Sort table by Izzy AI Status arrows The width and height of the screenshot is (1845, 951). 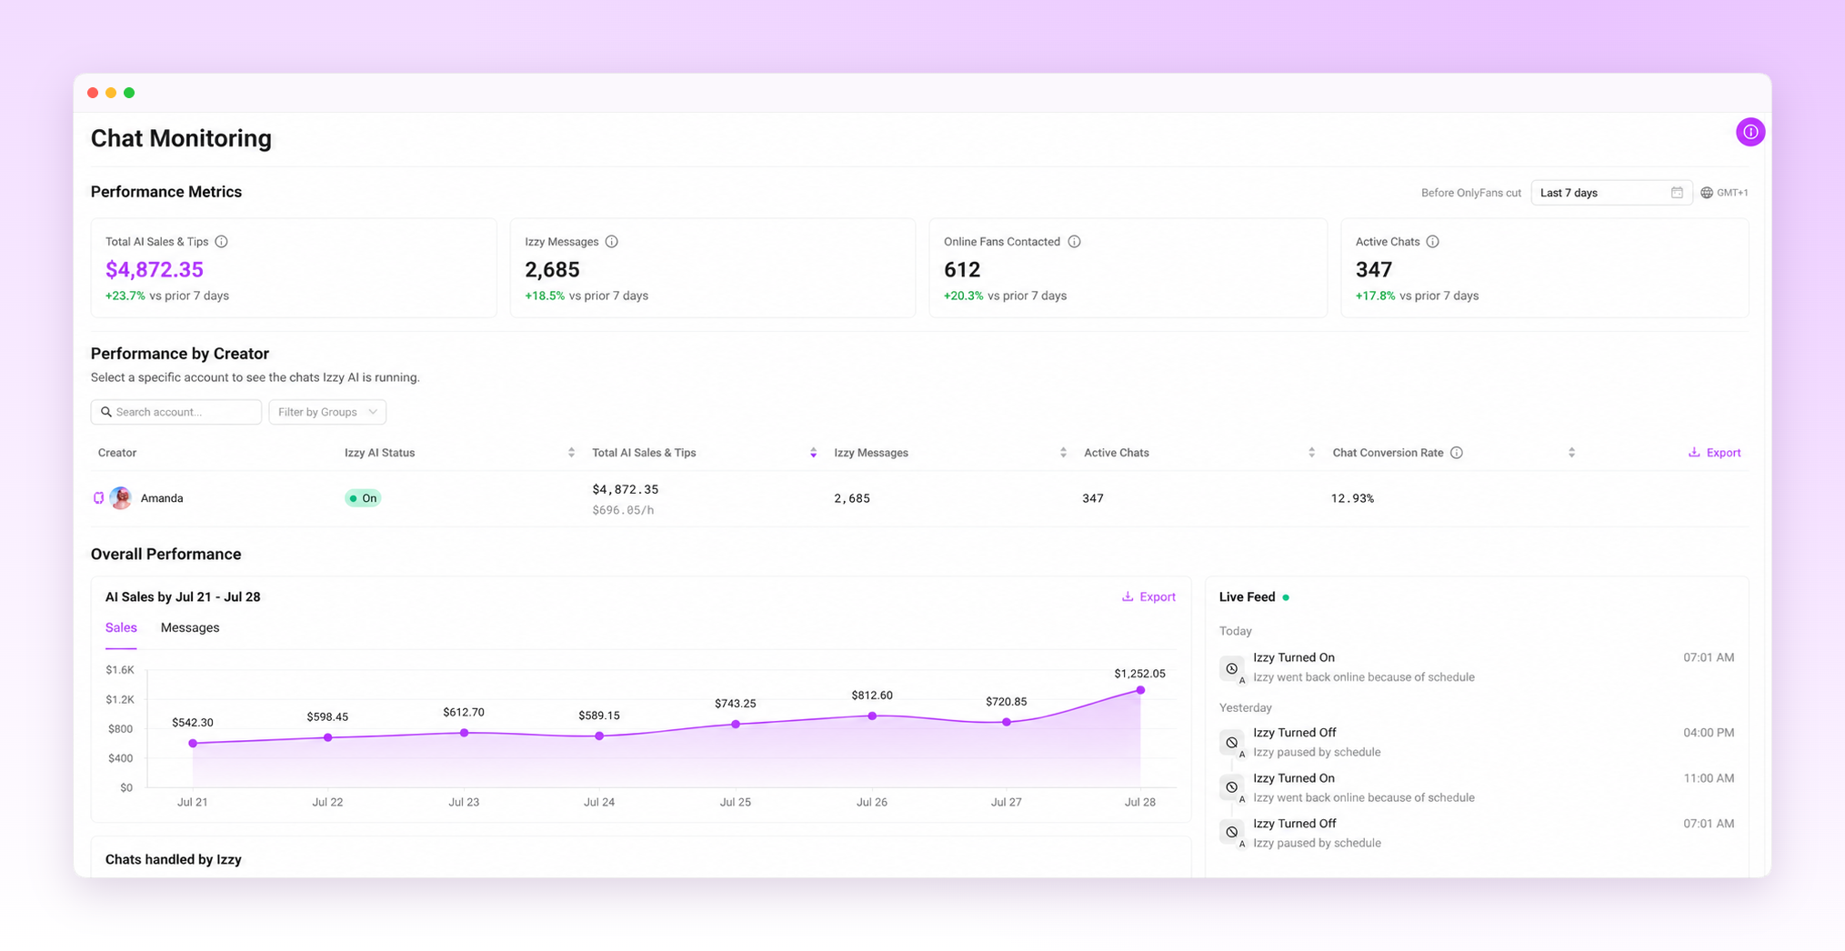point(571,453)
